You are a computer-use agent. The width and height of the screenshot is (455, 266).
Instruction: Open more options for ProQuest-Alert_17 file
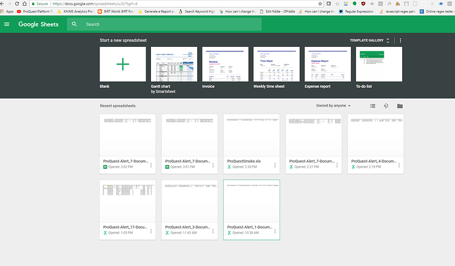click(151, 231)
